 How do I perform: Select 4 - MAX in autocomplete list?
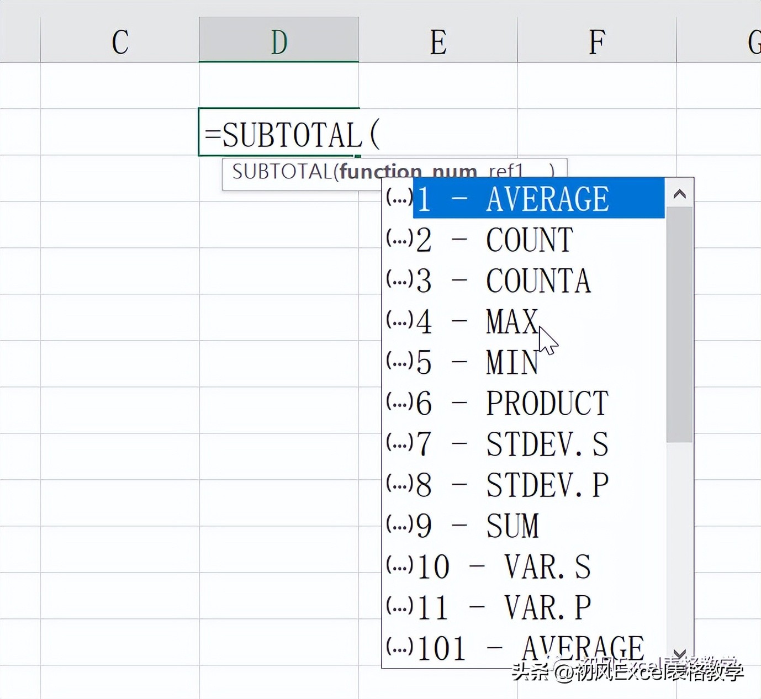point(524,321)
